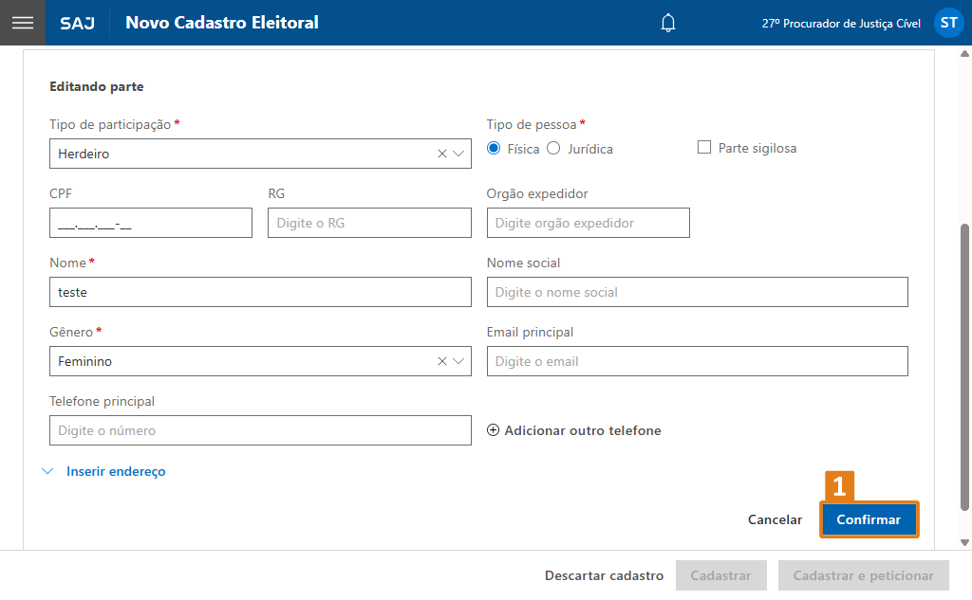Click the CPF input field
Image resolution: width=972 pixels, height=600 pixels.
pyautogui.click(x=150, y=224)
